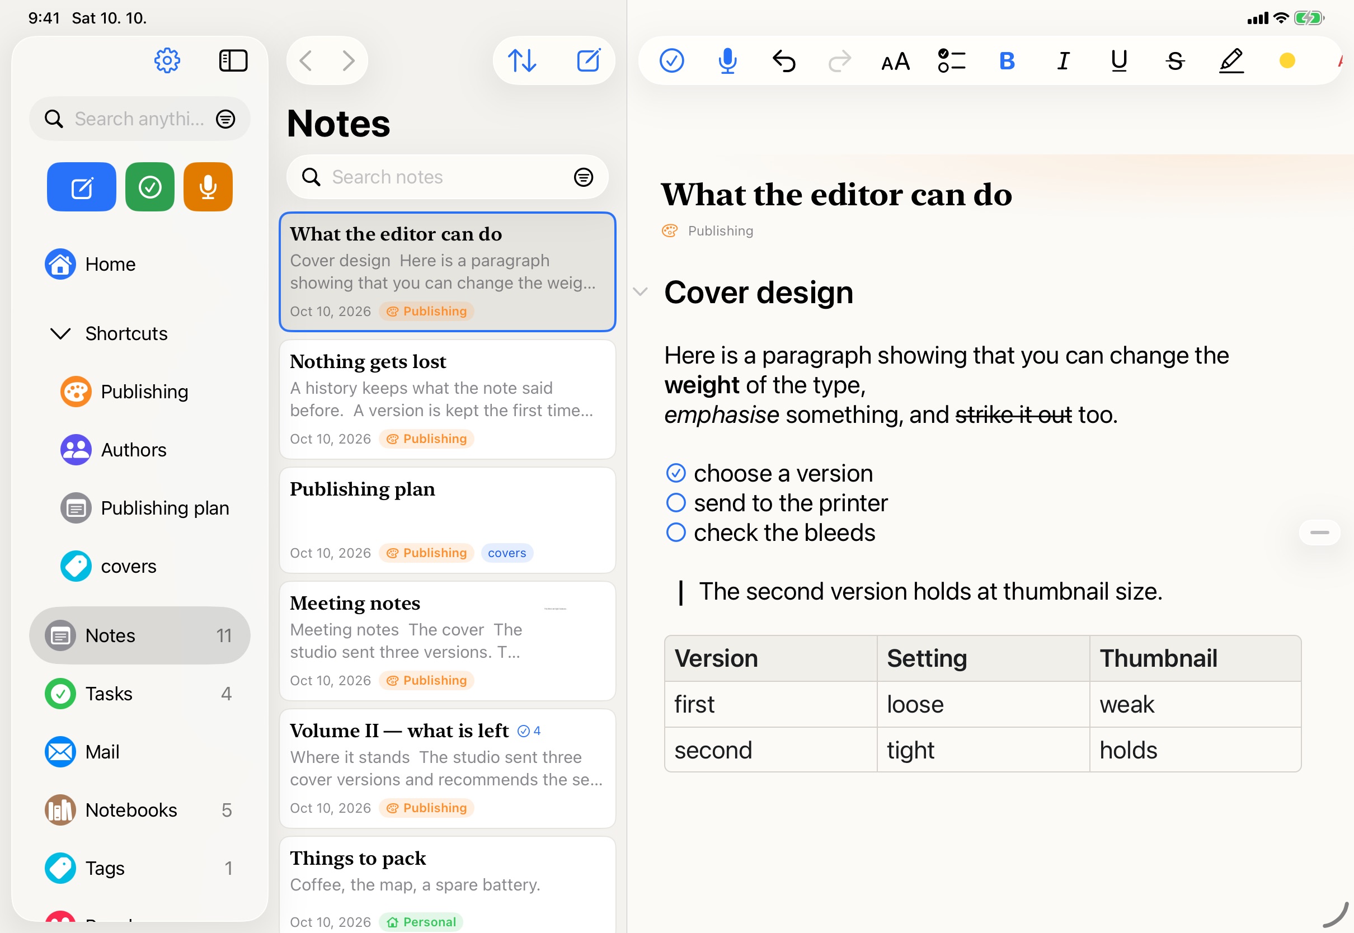Open settings via the gear icon
The width and height of the screenshot is (1354, 933).
tap(167, 60)
